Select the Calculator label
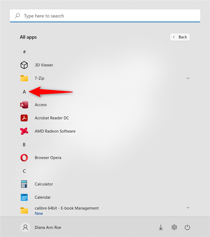Screen dimensions: 210x237 pyautogui.click(x=44, y=184)
